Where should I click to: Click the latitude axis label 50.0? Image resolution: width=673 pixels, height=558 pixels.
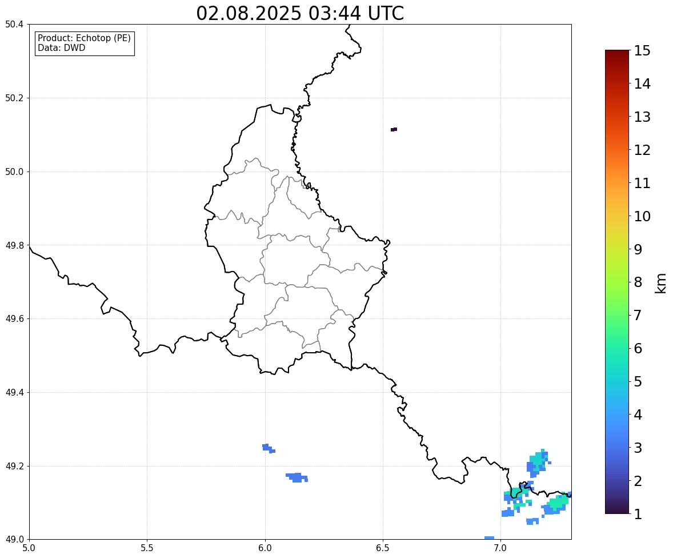[14, 172]
